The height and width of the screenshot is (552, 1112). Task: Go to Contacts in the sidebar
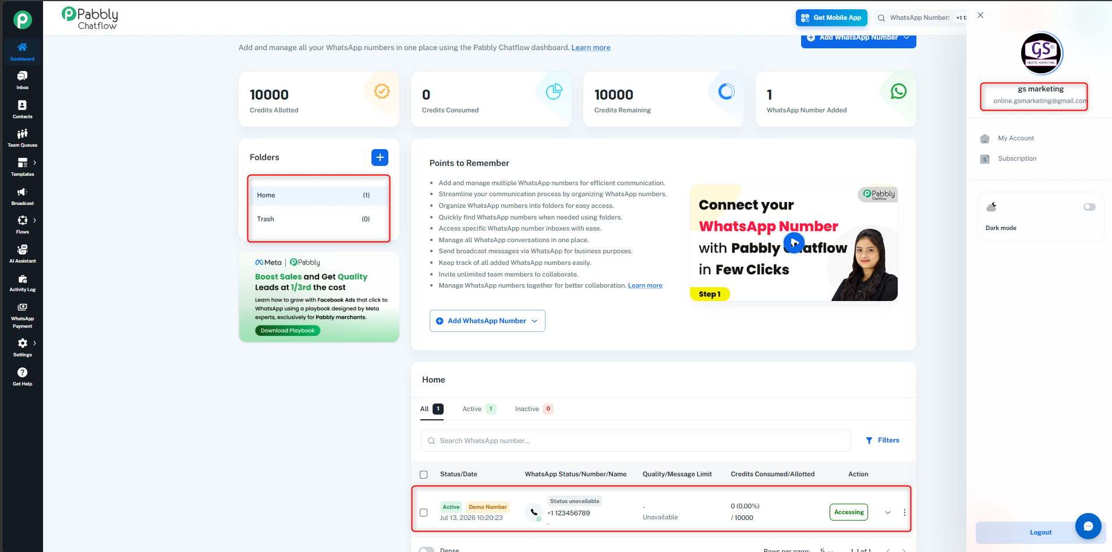tap(22, 109)
